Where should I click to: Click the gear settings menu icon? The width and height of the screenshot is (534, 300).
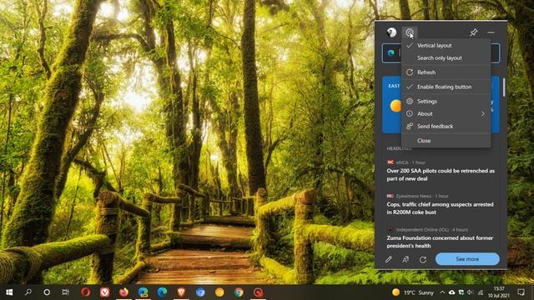click(410, 32)
